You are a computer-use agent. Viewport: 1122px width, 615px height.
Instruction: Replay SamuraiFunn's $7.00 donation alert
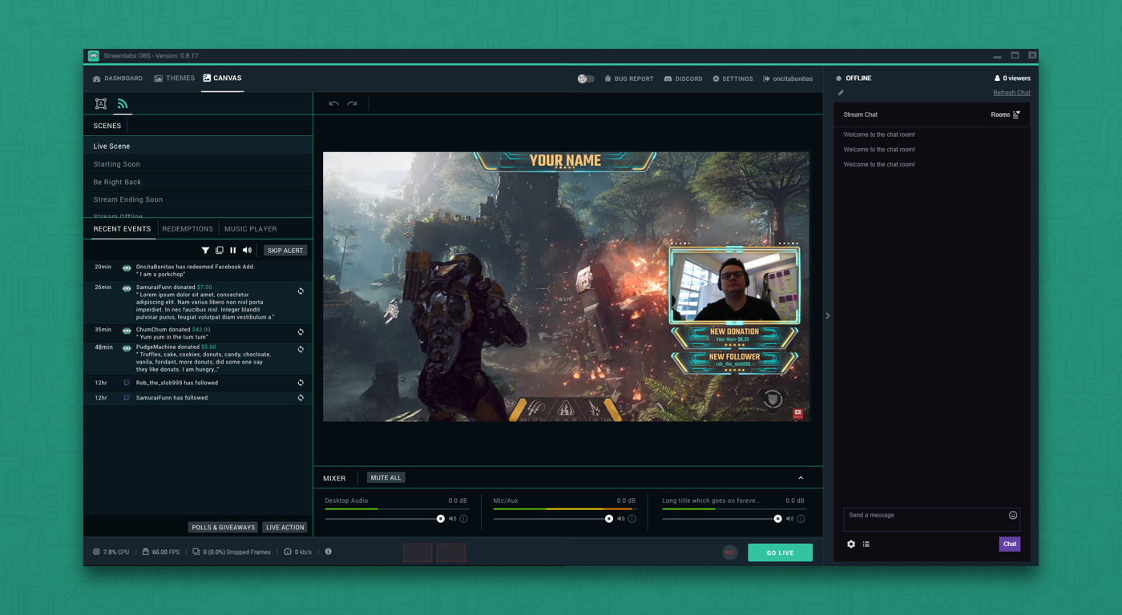(301, 291)
